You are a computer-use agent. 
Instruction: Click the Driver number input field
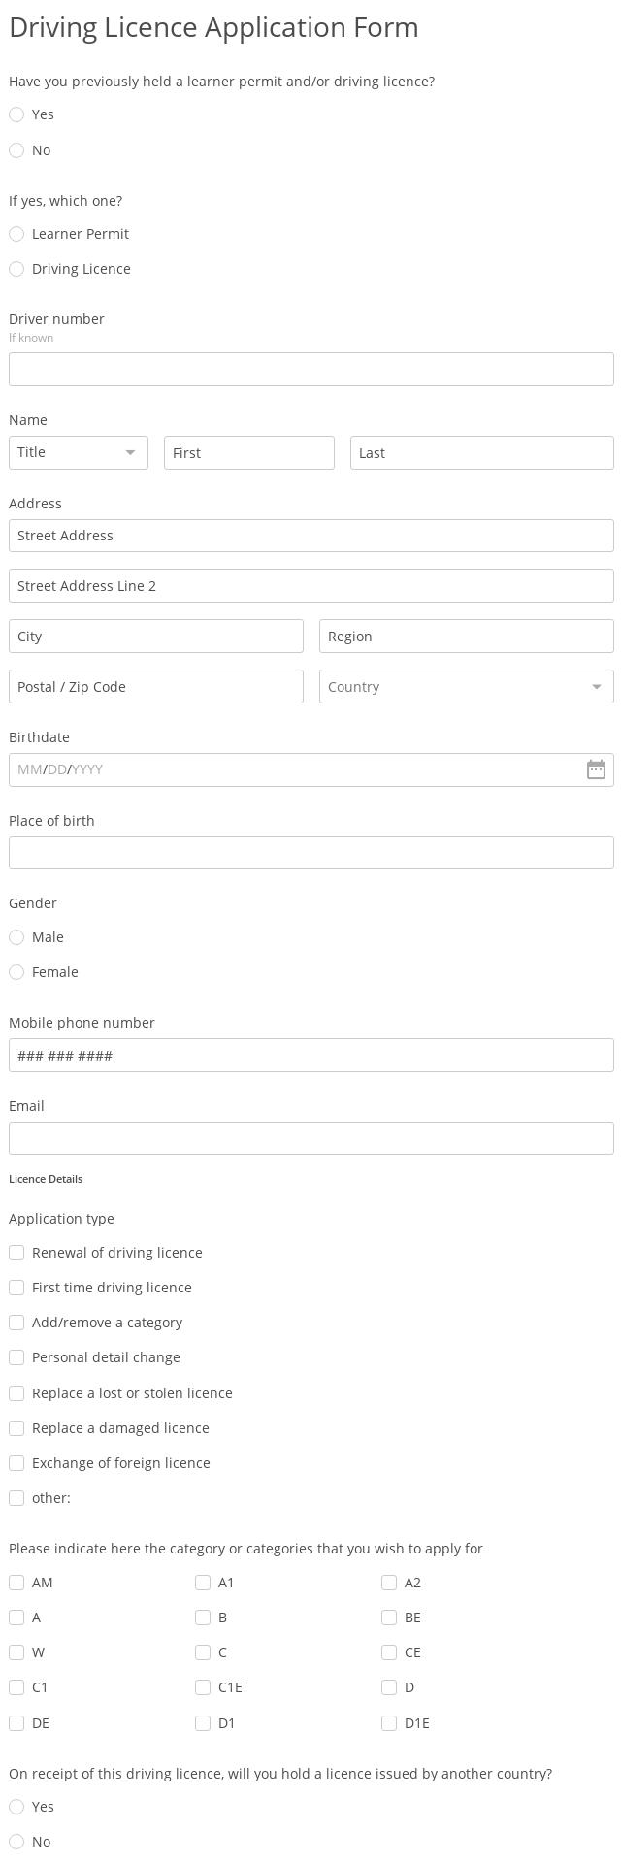[x=310, y=370]
